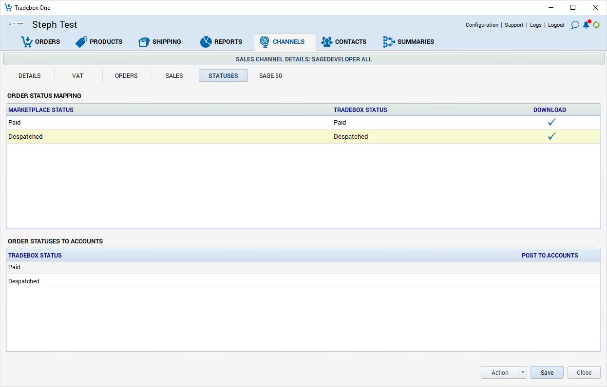Click the Reports pie chart icon
The image size is (607, 387).
[x=206, y=42]
